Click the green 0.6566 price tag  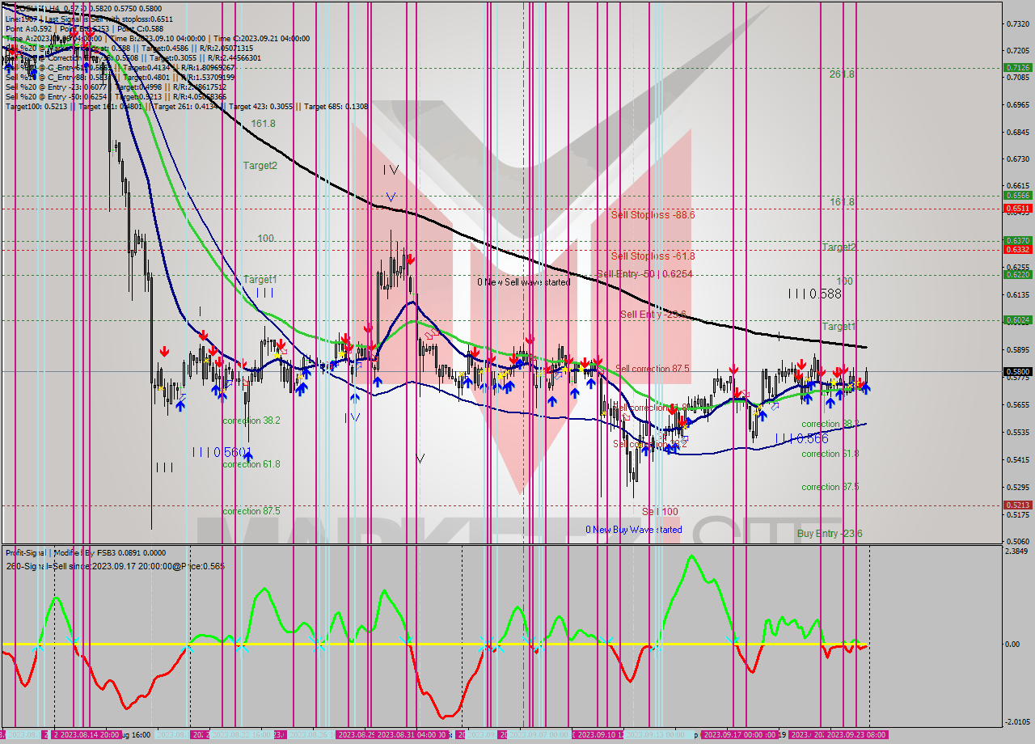point(1017,195)
